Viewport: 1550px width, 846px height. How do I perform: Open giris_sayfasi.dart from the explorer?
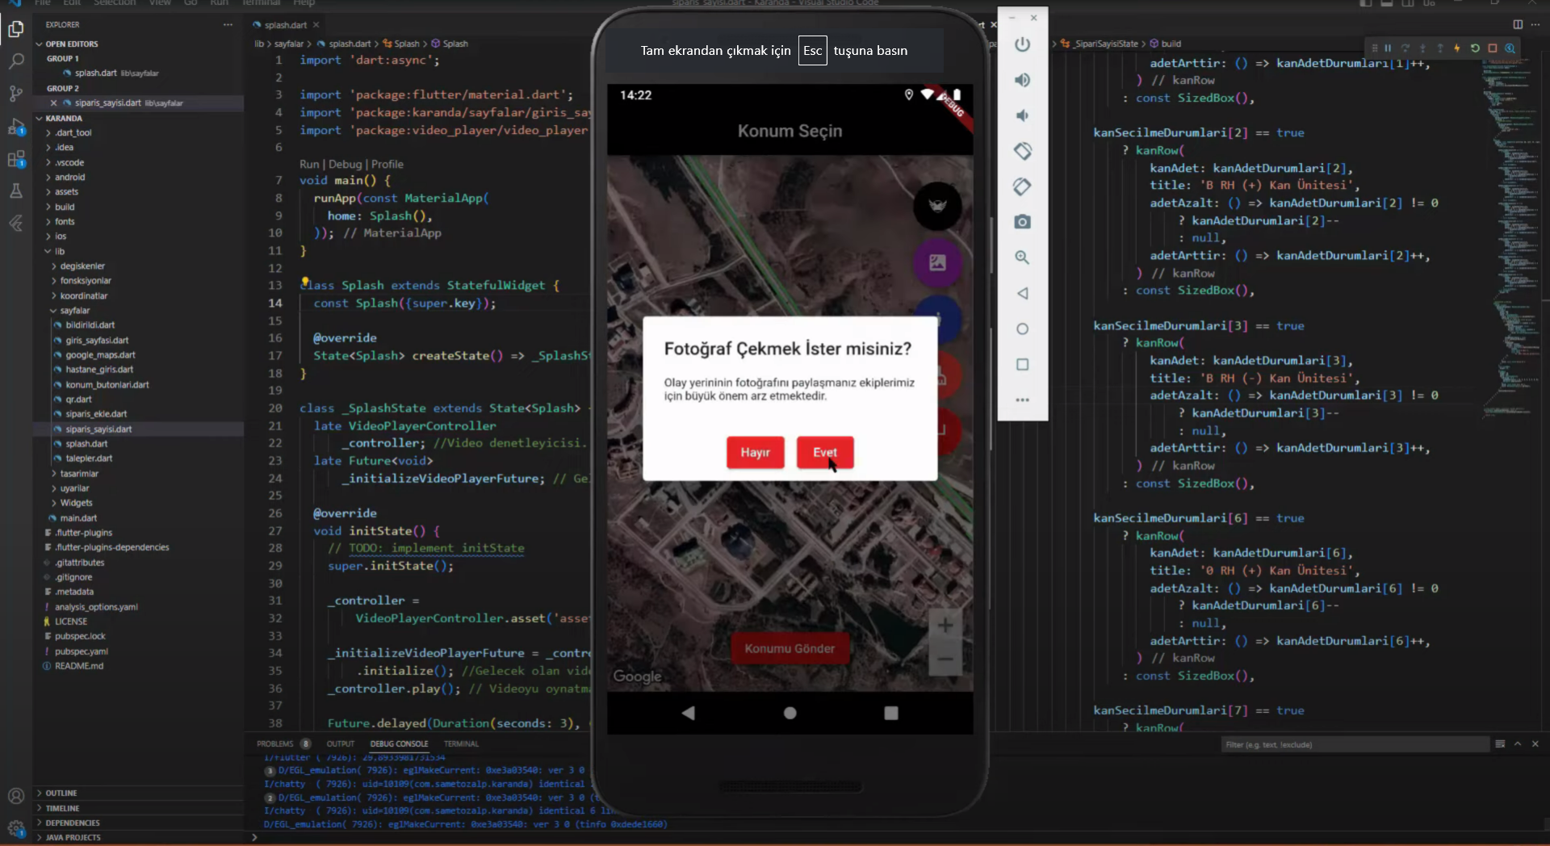97,341
